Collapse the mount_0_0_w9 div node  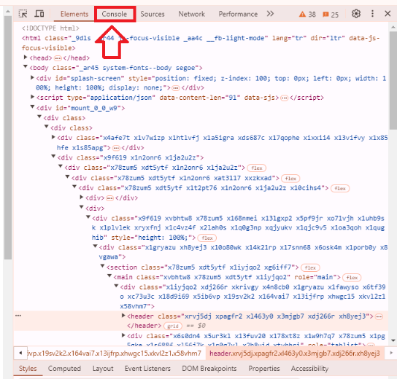pos(32,106)
